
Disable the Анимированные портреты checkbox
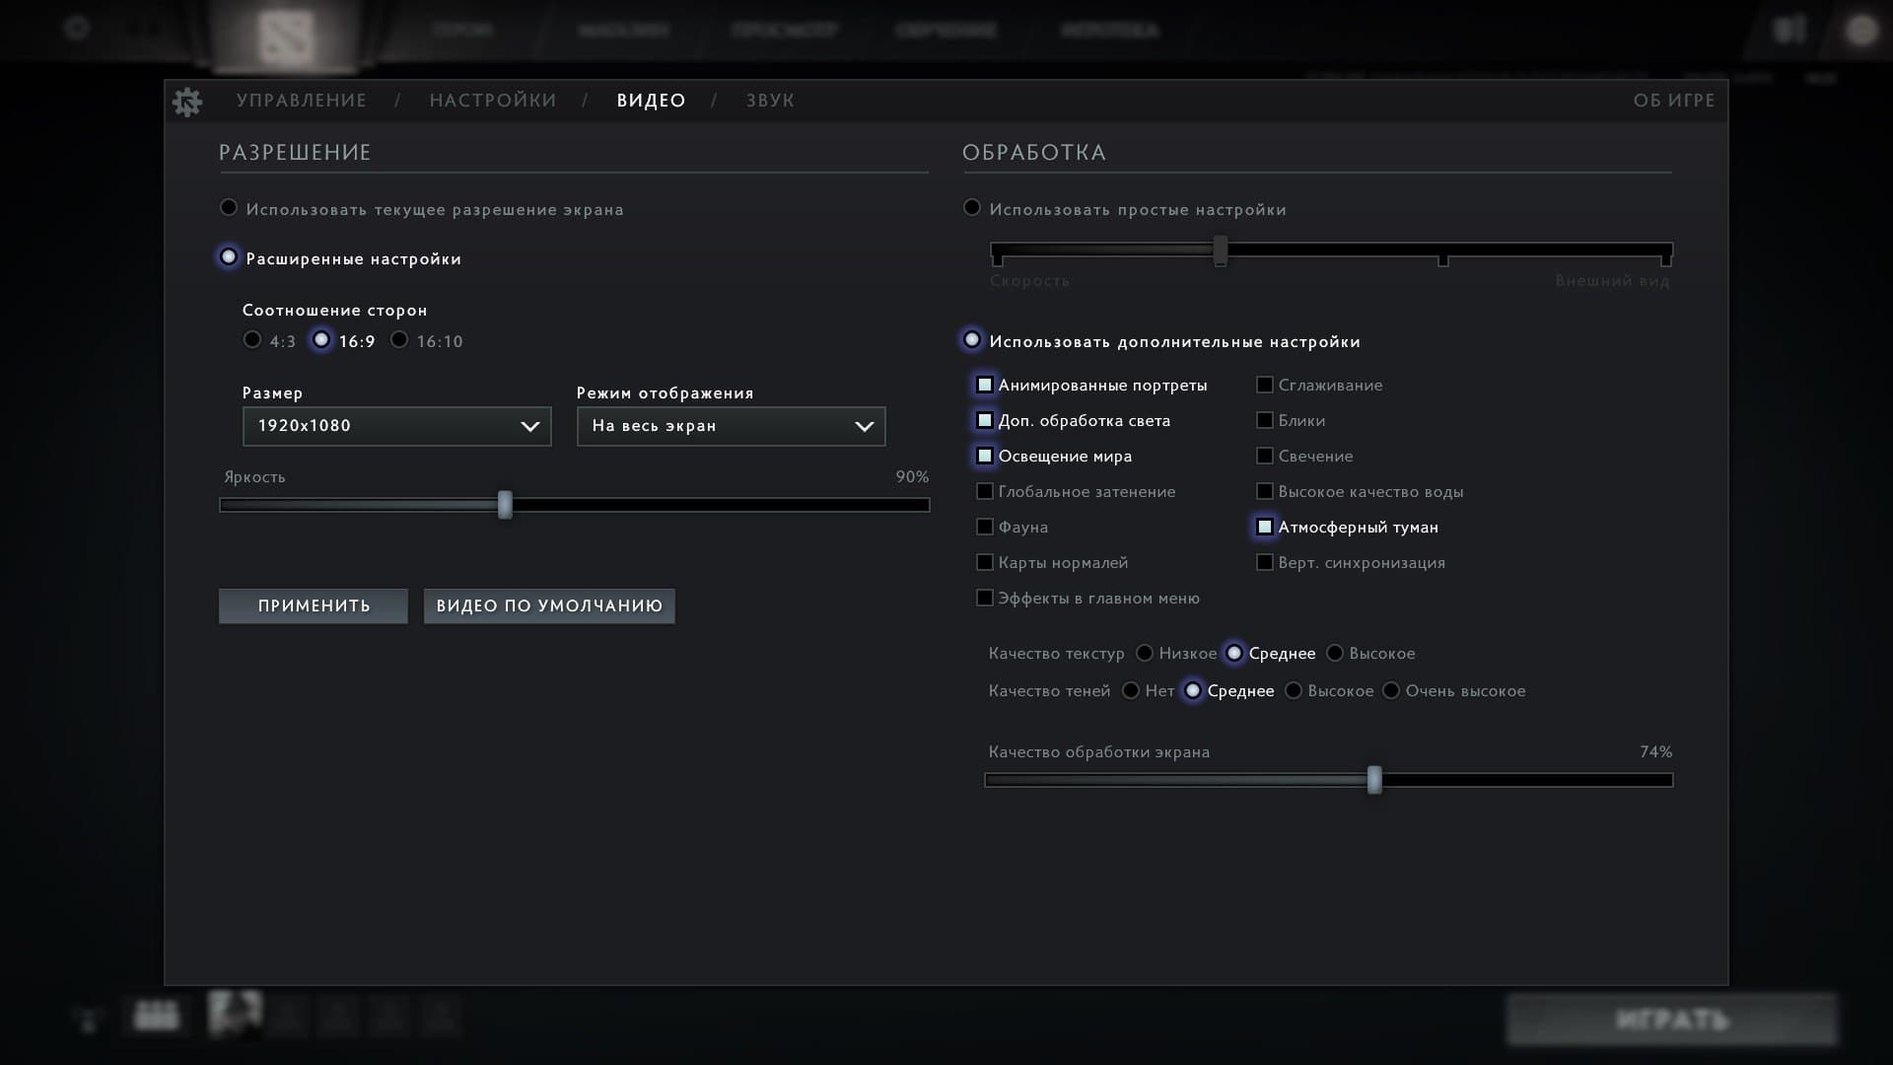click(x=985, y=386)
